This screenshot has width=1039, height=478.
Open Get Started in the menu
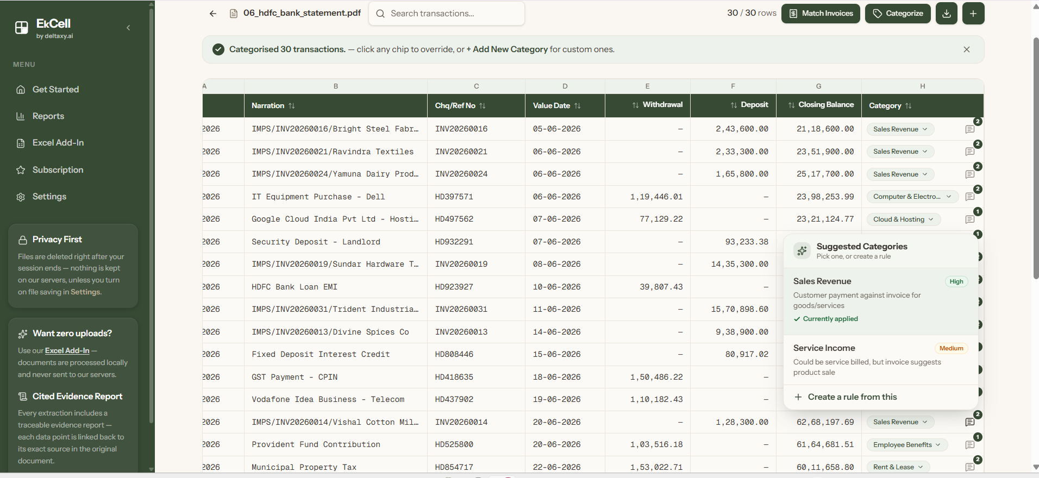pyautogui.click(x=55, y=90)
